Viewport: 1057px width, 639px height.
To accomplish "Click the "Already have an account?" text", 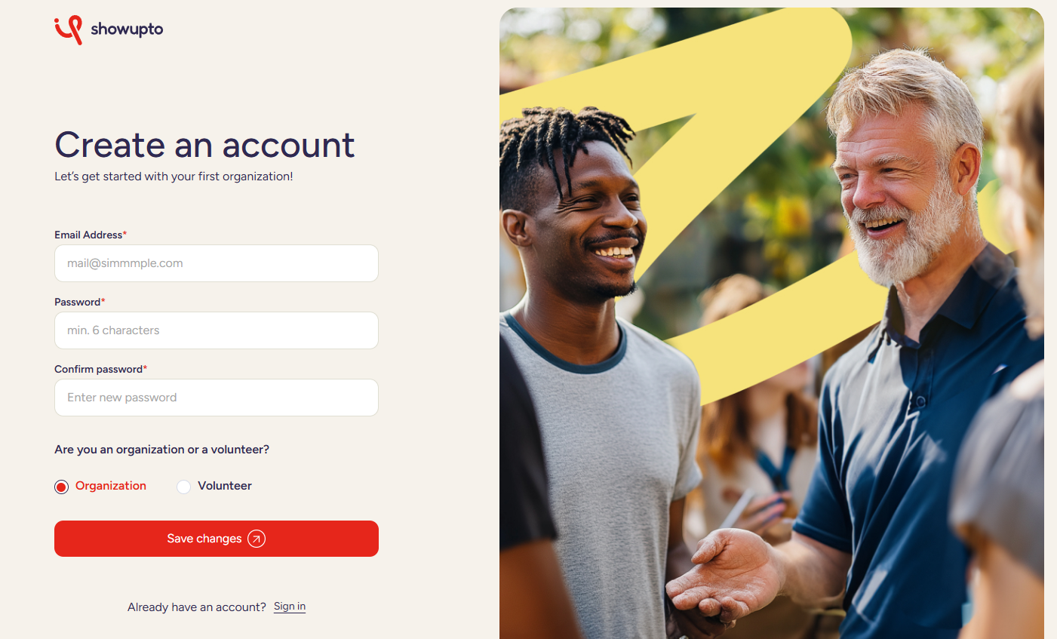I will tap(197, 607).
